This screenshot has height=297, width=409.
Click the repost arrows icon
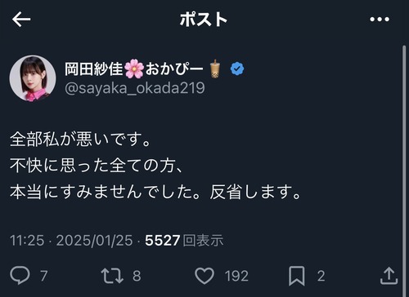click(x=112, y=276)
